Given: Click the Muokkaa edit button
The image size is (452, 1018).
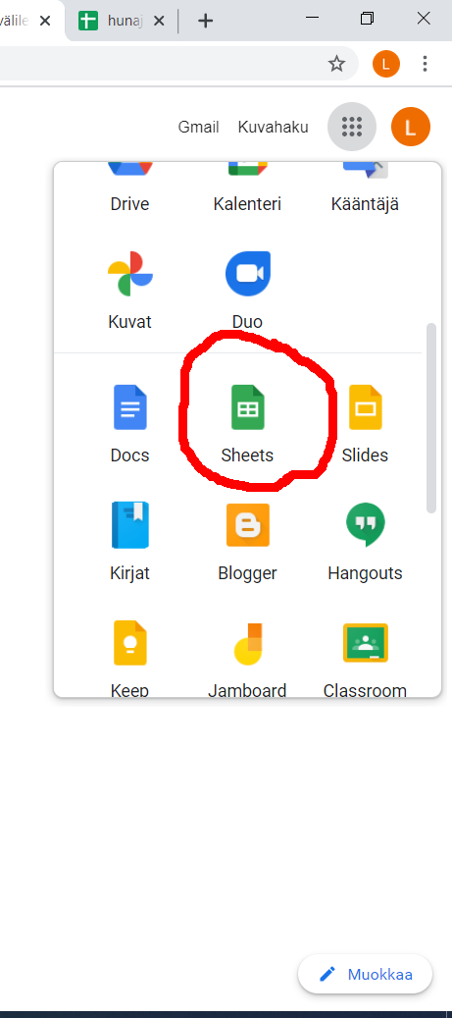Looking at the screenshot, I should click(x=365, y=974).
